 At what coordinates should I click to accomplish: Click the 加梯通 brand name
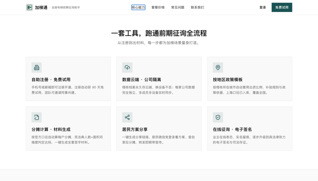(x=41, y=7)
